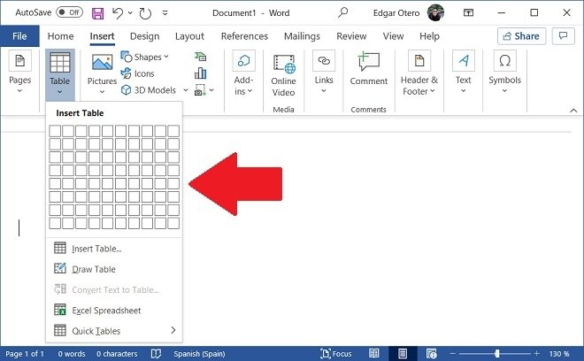Image resolution: width=584 pixels, height=361 pixels.
Task: Redo the last action
Action: pyautogui.click(x=145, y=13)
